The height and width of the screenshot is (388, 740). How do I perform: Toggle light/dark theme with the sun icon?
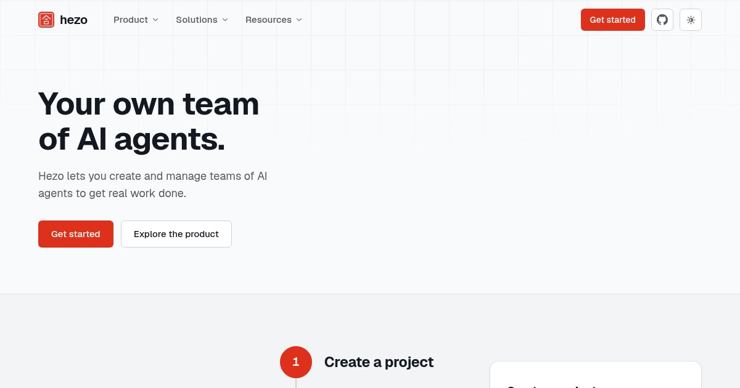point(691,20)
